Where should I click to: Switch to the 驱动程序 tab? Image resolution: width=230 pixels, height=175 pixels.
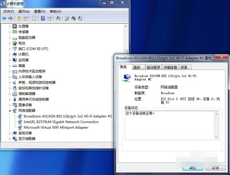[153, 67]
